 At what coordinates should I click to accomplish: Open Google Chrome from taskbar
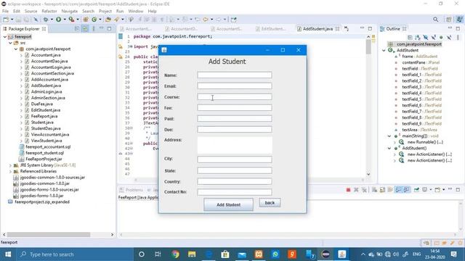[x=175, y=254]
